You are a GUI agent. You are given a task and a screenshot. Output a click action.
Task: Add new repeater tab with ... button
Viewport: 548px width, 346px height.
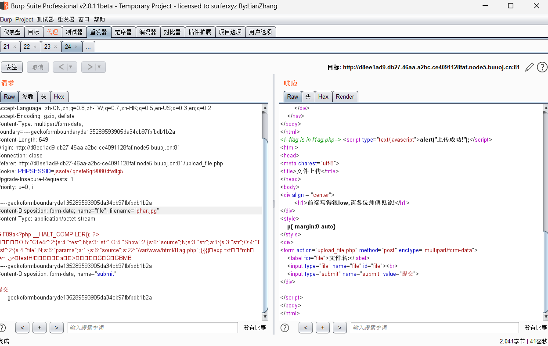pos(88,46)
